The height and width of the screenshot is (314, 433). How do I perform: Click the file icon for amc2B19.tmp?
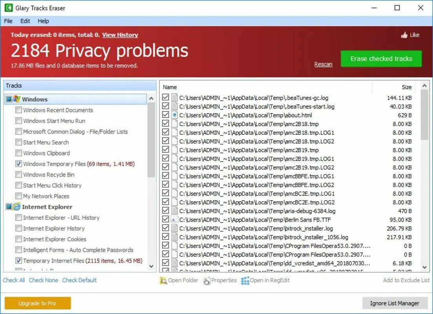coord(174,150)
